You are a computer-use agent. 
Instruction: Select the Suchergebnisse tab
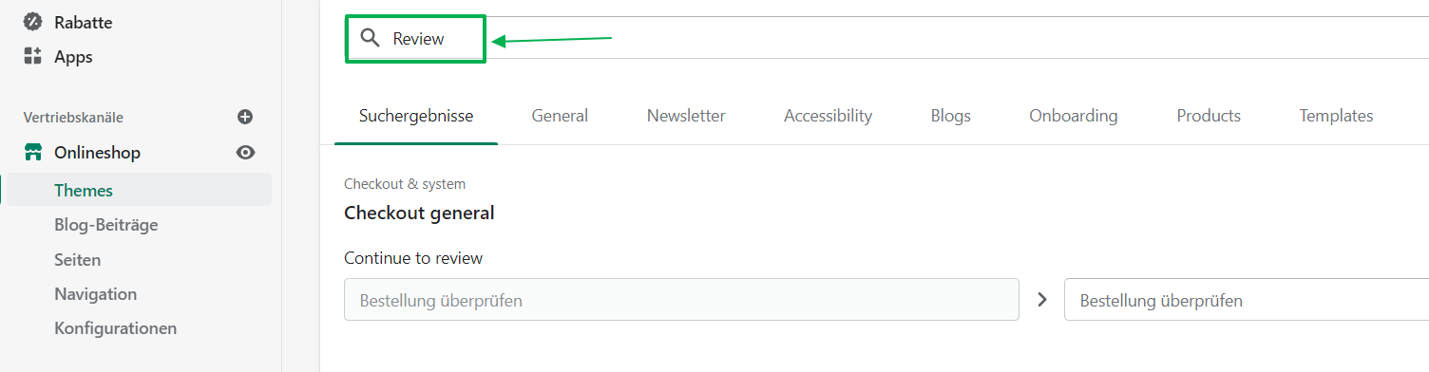pyautogui.click(x=416, y=116)
